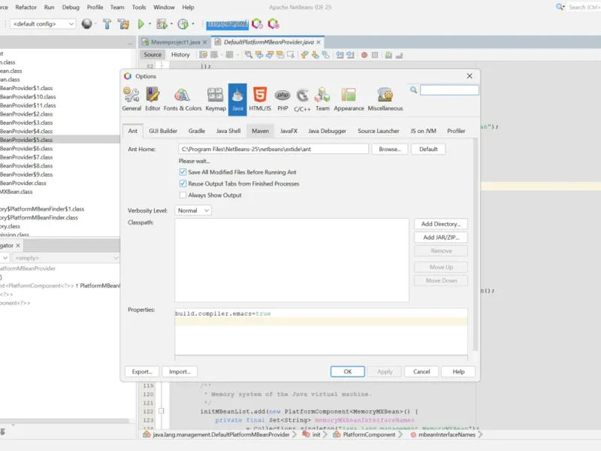Open the HTML/JS options category
This screenshot has height=451, width=601.
[x=260, y=99]
